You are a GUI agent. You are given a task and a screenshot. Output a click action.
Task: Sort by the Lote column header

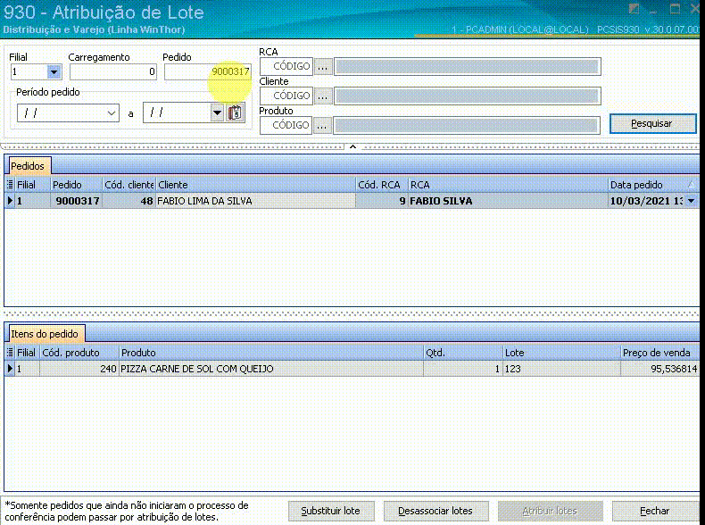(561, 353)
